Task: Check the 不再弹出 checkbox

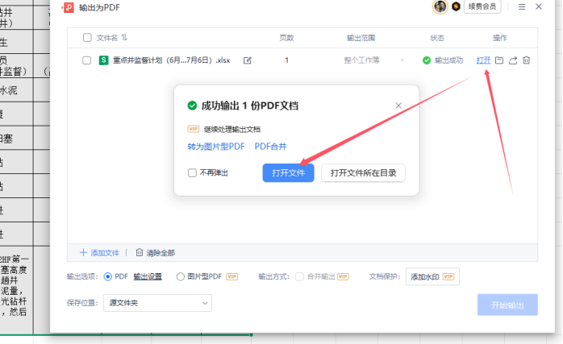Action: [192, 173]
